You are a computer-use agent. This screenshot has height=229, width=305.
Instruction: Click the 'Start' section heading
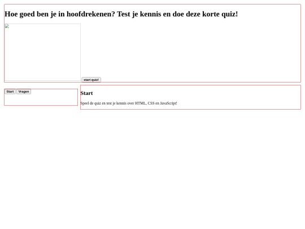tap(86, 93)
